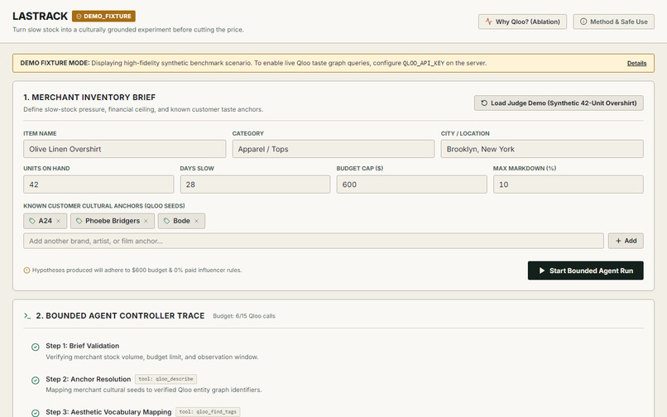Click Step 2: Anchor Resolution title
The width and height of the screenshot is (667, 417).
88,379
